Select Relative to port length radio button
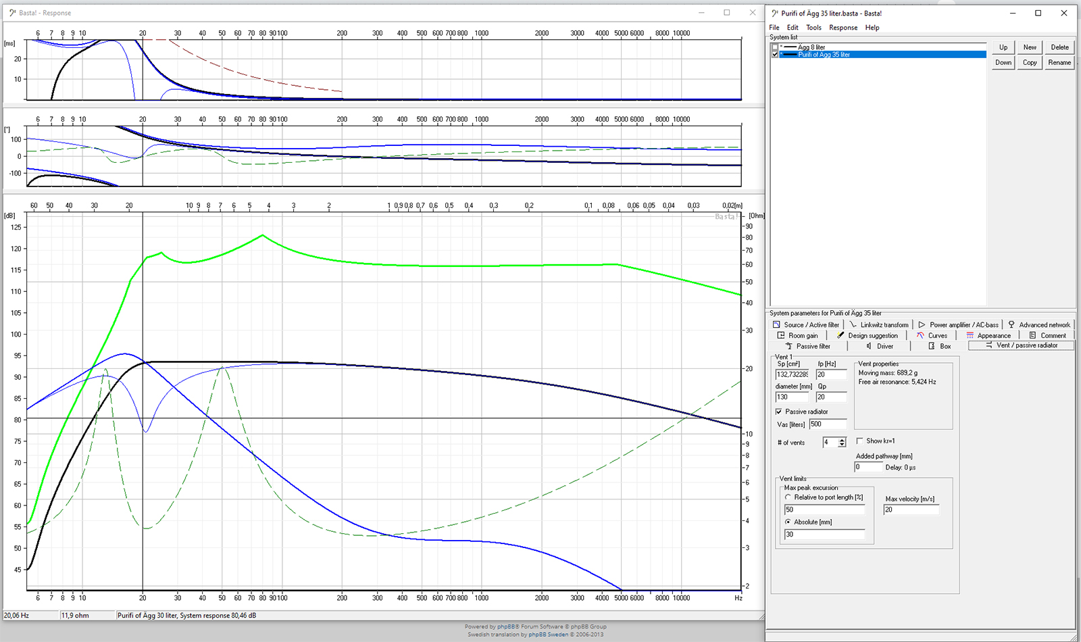The image size is (1081, 642). pyautogui.click(x=788, y=497)
